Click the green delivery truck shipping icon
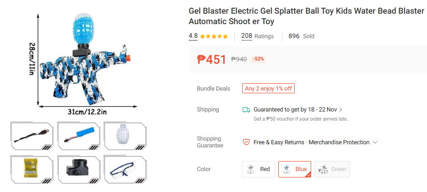The image size is (427, 192). [246, 110]
